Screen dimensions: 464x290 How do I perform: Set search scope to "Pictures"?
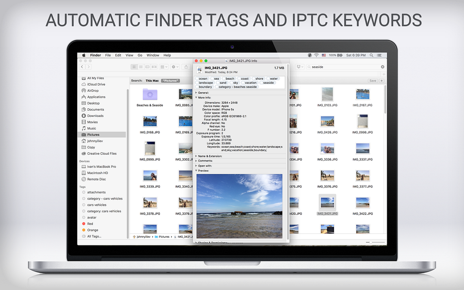pos(171,81)
